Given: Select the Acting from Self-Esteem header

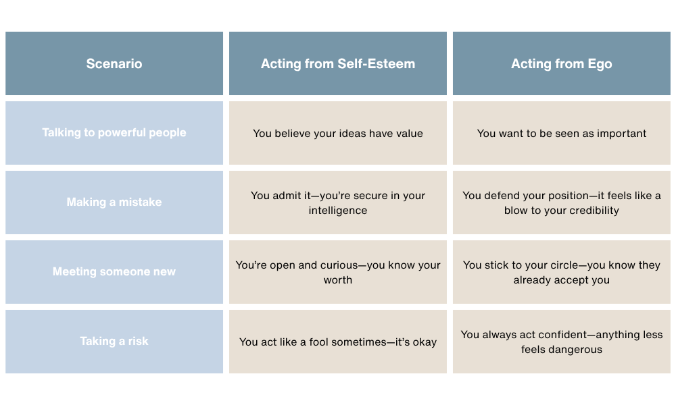Looking at the screenshot, I should coord(337,63).
